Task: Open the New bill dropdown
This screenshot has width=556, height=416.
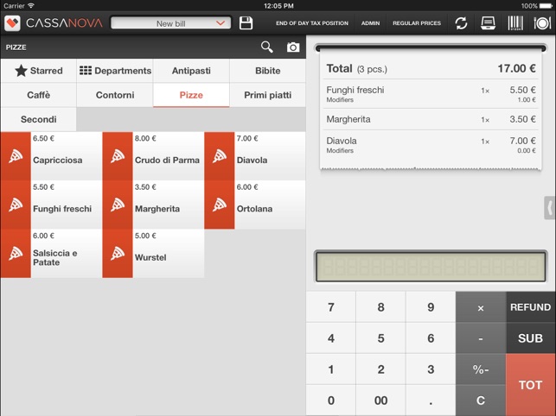Action: pos(171,23)
